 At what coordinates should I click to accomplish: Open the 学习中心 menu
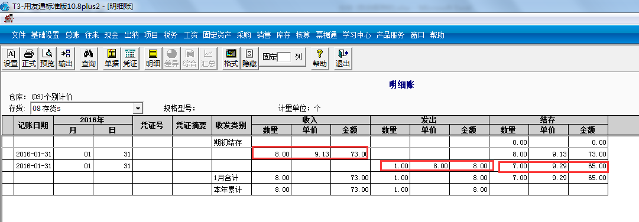pos(356,35)
